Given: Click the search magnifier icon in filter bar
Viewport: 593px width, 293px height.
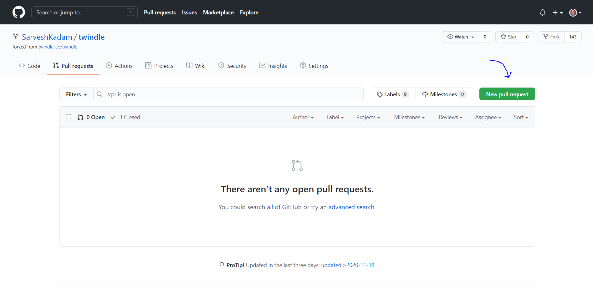Looking at the screenshot, I should tap(100, 94).
